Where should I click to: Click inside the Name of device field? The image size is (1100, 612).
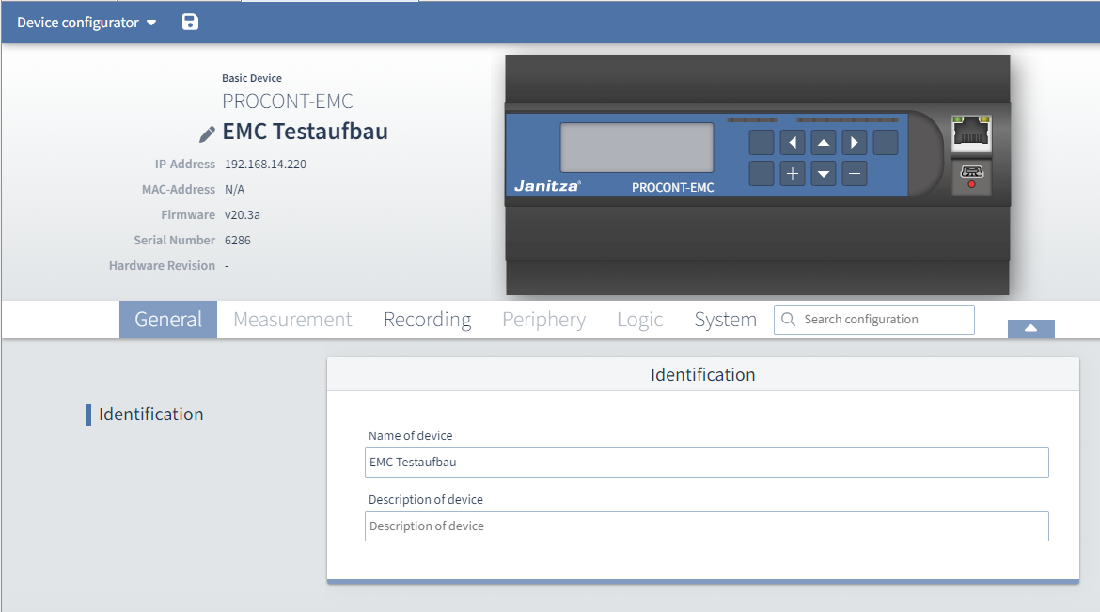[706, 463]
